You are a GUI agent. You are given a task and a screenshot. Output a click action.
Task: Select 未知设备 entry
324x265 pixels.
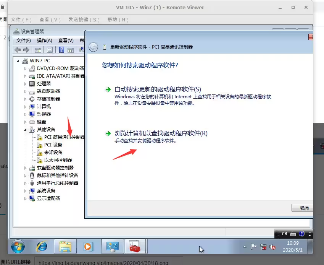pos(53,153)
